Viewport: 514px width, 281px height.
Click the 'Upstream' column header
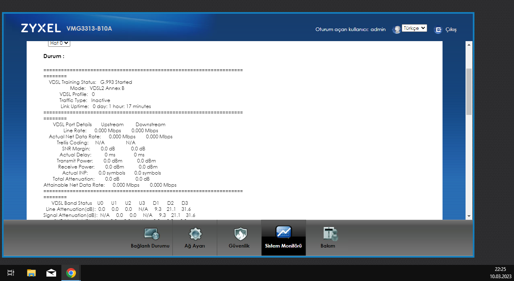point(112,125)
